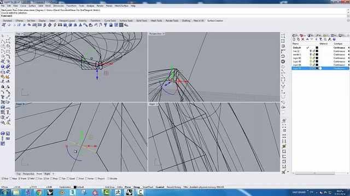Toggle the Mid object snap checkbox
350x196 pixels.
(29, 179)
